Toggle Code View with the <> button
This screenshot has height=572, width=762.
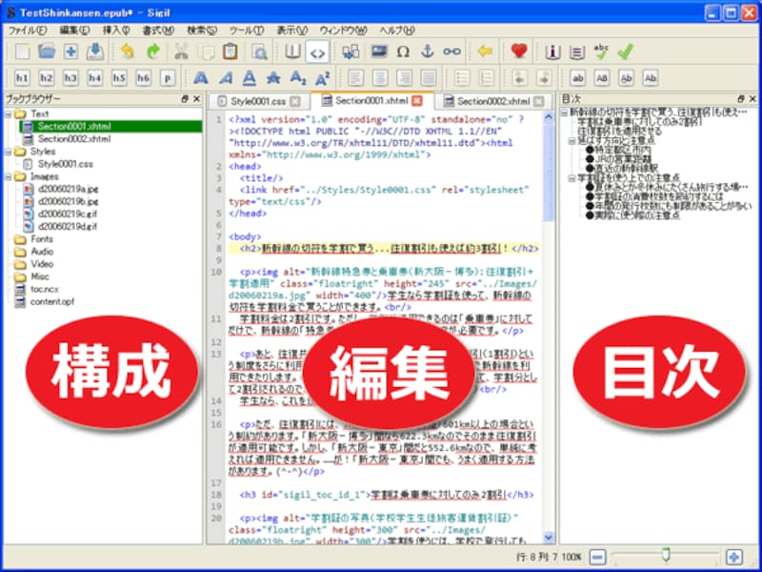318,51
